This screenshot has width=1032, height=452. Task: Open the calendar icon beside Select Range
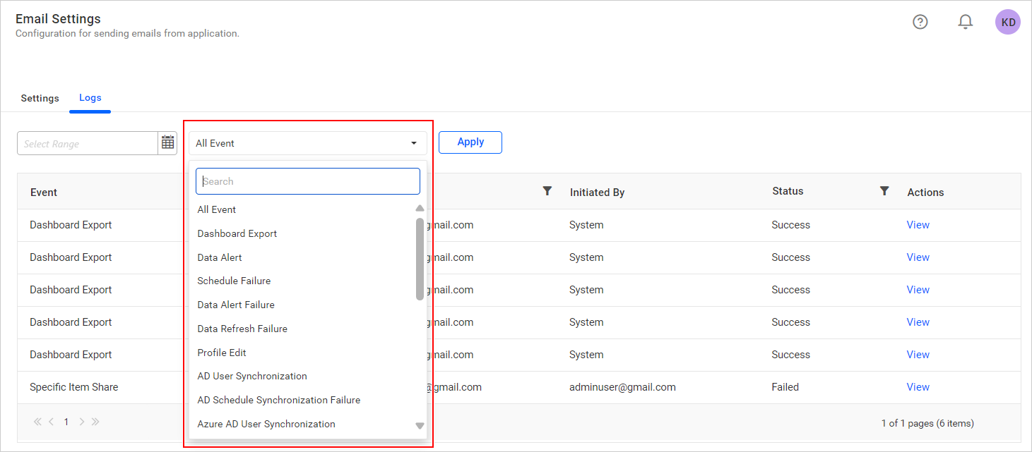point(167,142)
